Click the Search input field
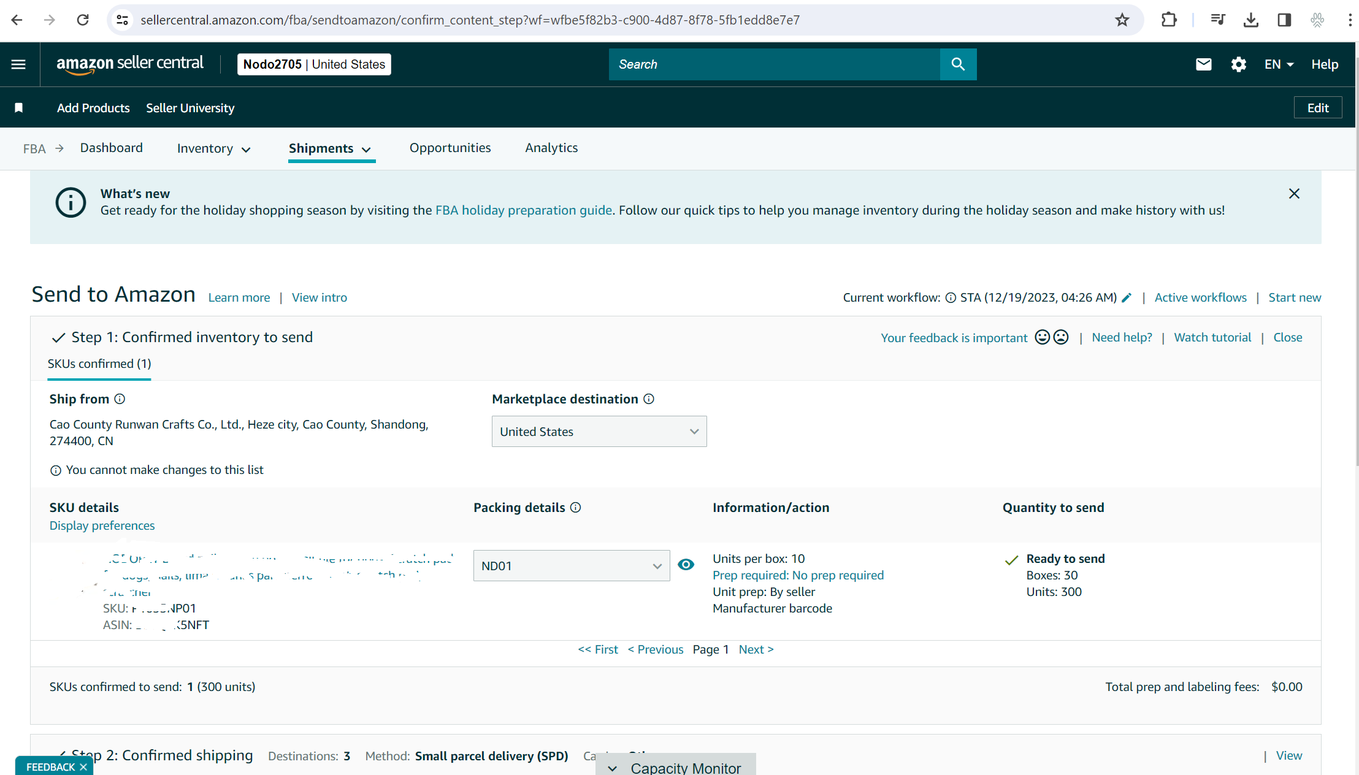The width and height of the screenshot is (1359, 775). pos(775,64)
